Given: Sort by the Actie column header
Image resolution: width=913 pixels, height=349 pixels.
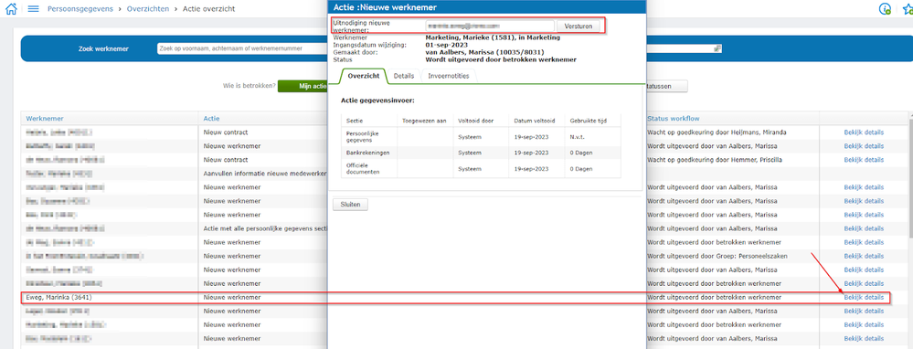Looking at the screenshot, I should [x=211, y=118].
